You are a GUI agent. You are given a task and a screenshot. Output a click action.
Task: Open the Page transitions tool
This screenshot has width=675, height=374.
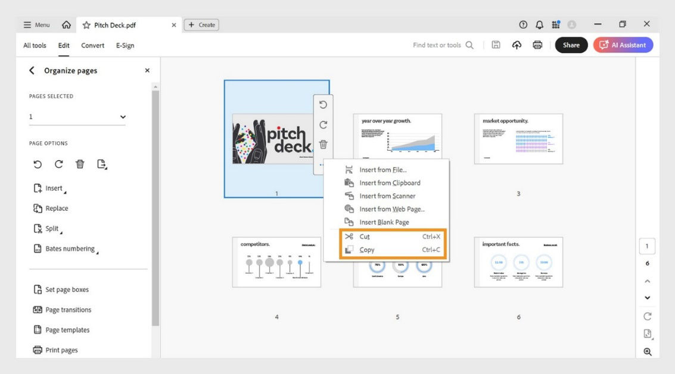click(69, 309)
